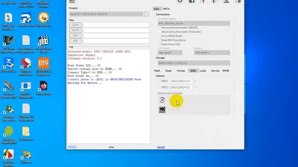298x167 pixels.
Task: Select the Windows 10 Activator.txt file
Action: 26,112
